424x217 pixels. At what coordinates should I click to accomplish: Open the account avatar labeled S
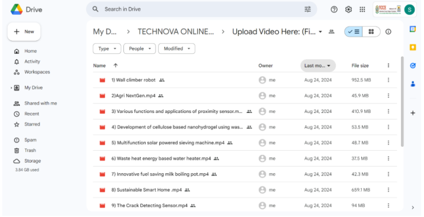(x=409, y=9)
